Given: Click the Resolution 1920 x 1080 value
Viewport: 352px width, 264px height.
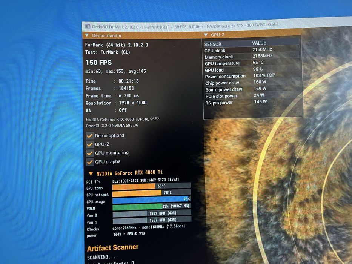Looking at the screenshot, I should [x=133, y=103].
